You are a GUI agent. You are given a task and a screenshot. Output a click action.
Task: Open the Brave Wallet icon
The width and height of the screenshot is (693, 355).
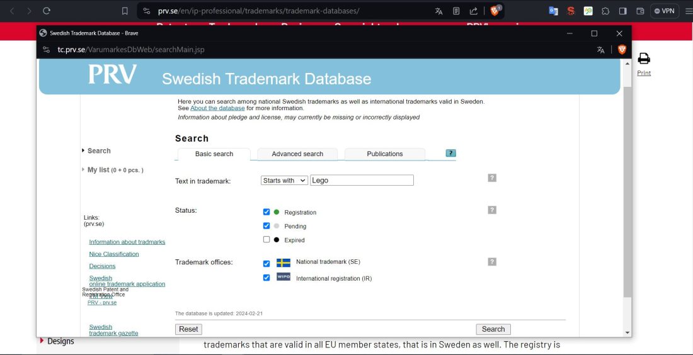640,11
